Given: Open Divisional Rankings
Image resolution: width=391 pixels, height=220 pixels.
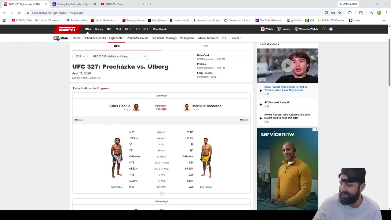Looking at the screenshot, I should (164, 38).
